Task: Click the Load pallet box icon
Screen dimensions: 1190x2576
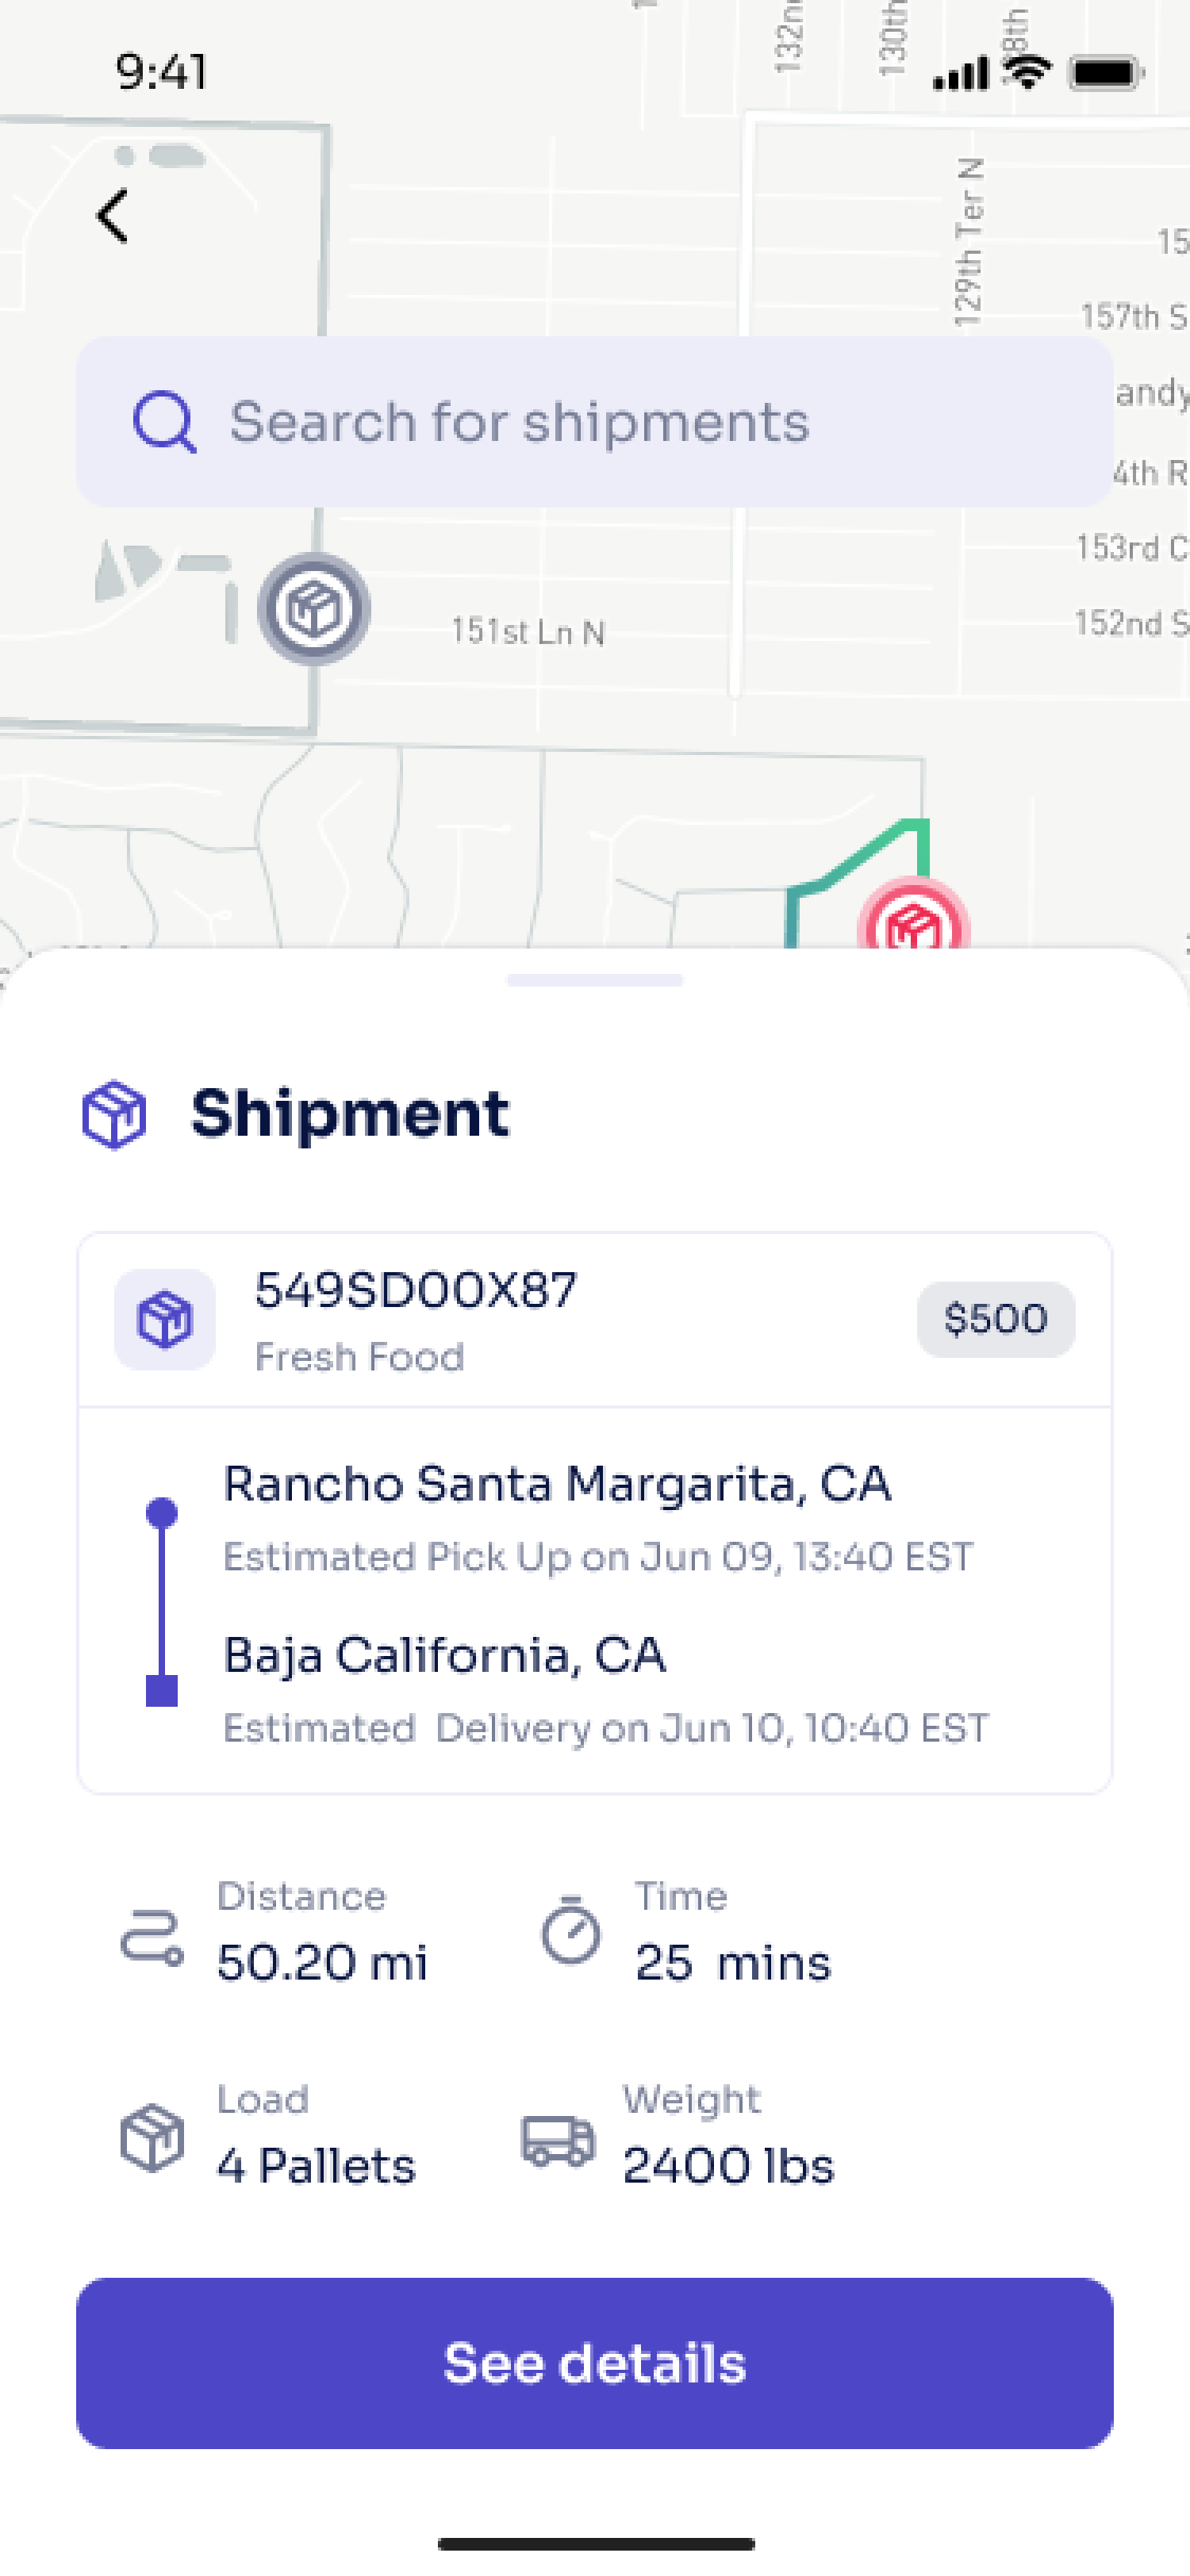Action: click(151, 2137)
